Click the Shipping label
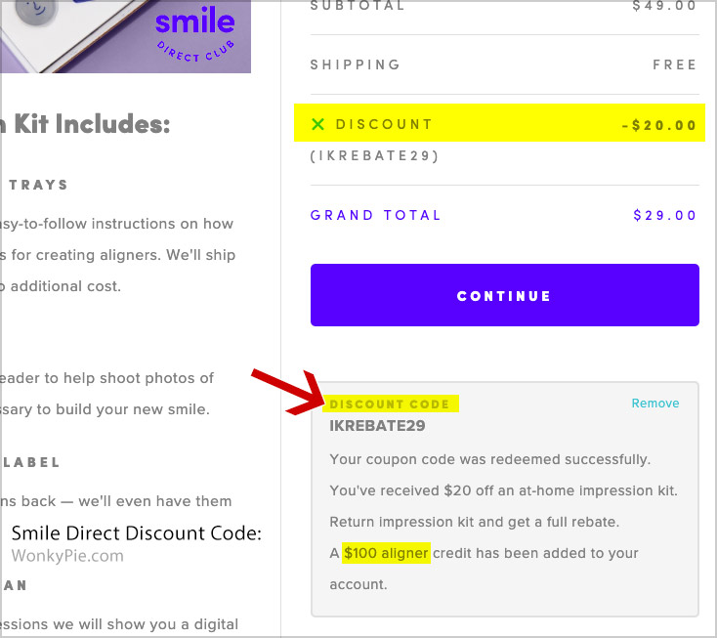 coord(356,64)
